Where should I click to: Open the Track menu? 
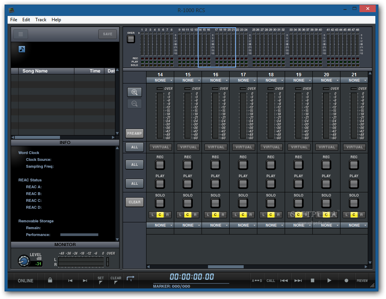41,20
